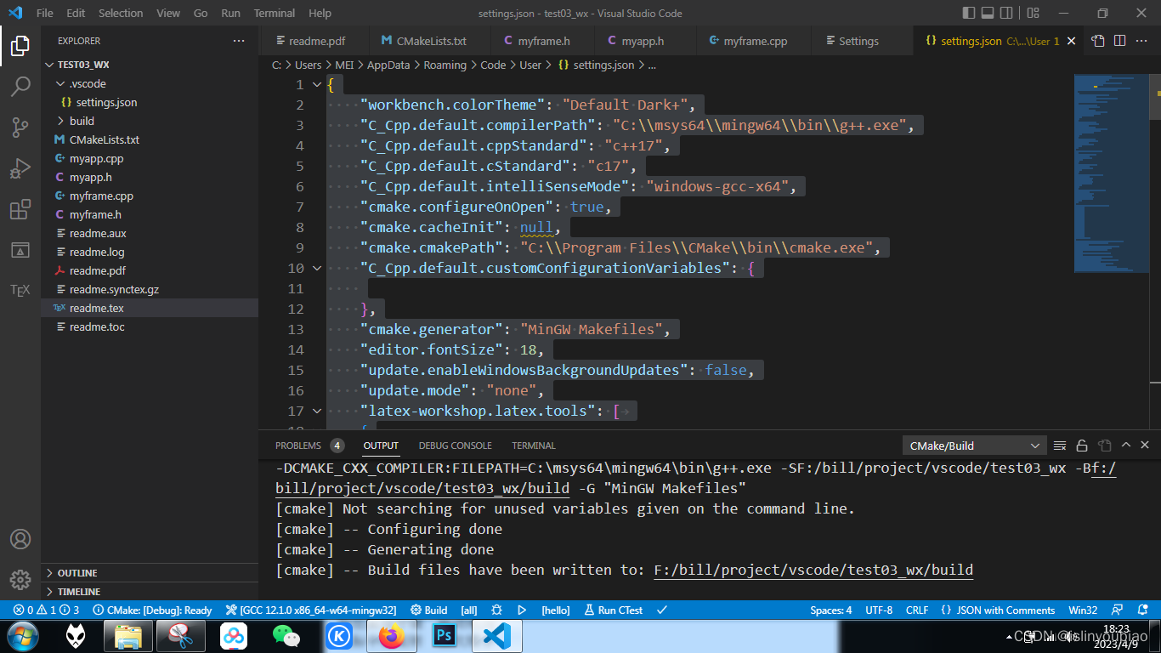
Task: Open the Search view
Action: [21, 86]
